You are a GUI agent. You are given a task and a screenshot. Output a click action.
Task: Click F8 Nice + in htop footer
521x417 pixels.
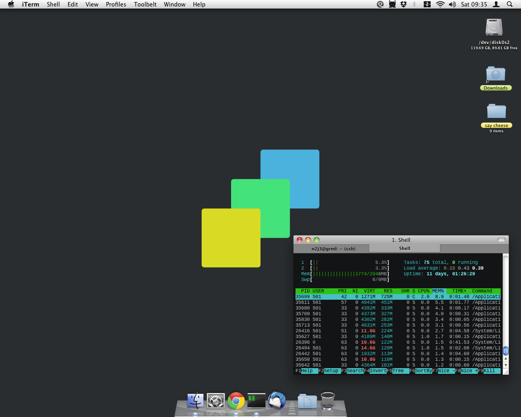pyautogui.click(x=466, y=371)
